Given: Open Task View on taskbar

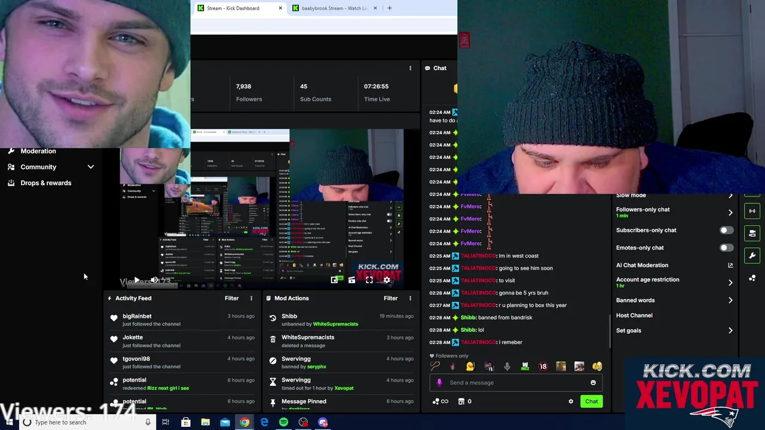Looking at the screenshot, I should 166,422.
